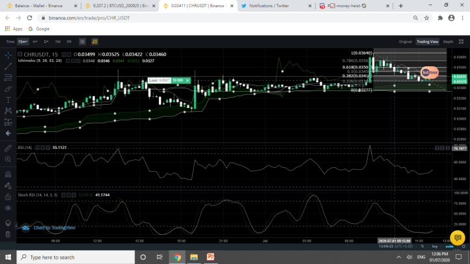
Task: Open the chart indicators button in the top toolbar
Action: [x=82, y=42]
